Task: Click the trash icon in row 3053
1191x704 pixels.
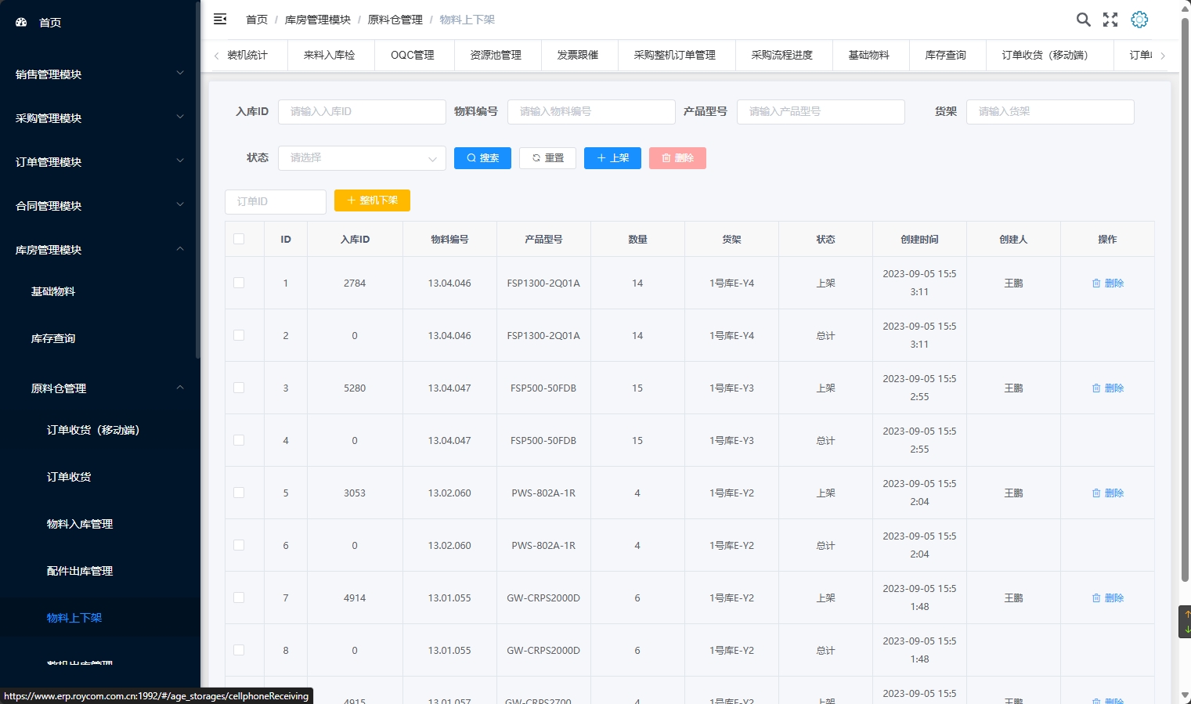Action: 1096,493
